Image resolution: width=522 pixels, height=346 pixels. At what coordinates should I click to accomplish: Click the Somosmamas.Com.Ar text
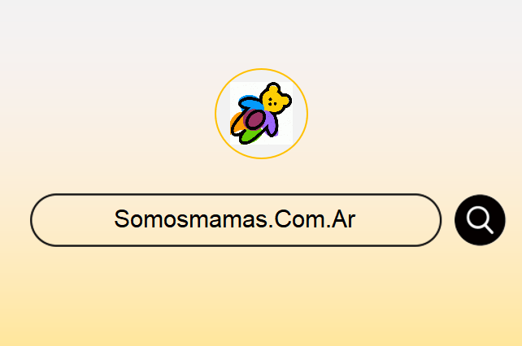(235, 219)
